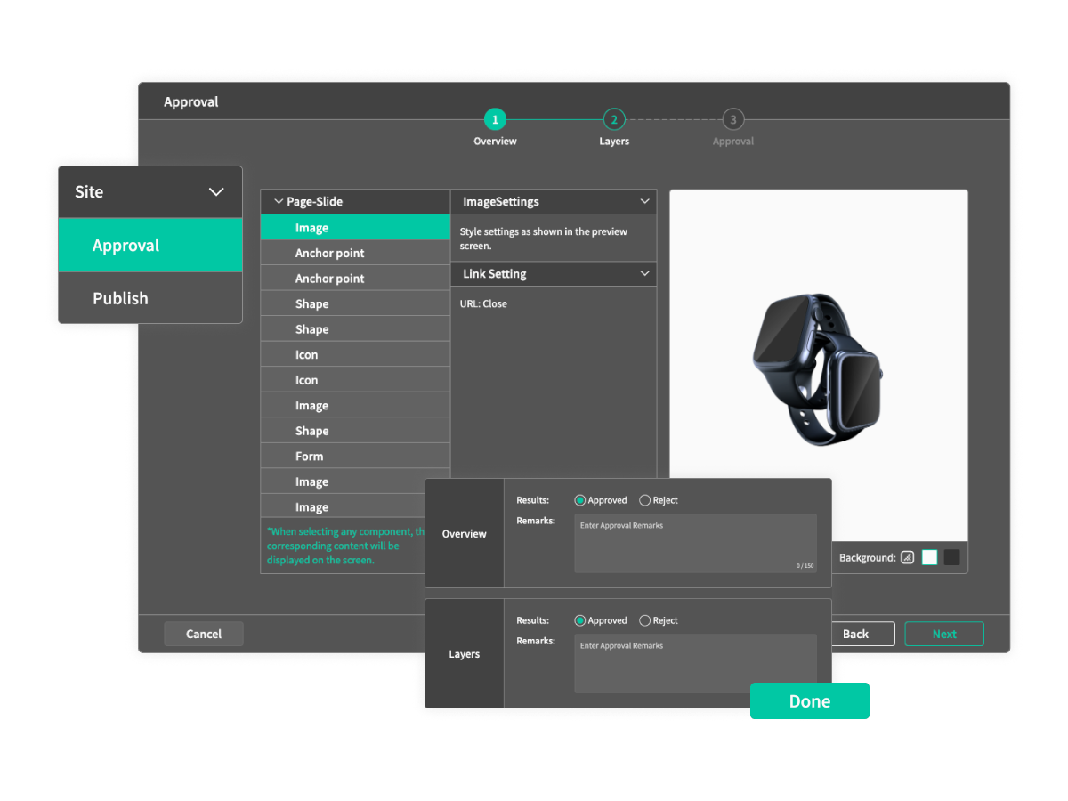Click the Next button
The height and width of the screenshot is (801, 1068).
click(944, 634)
